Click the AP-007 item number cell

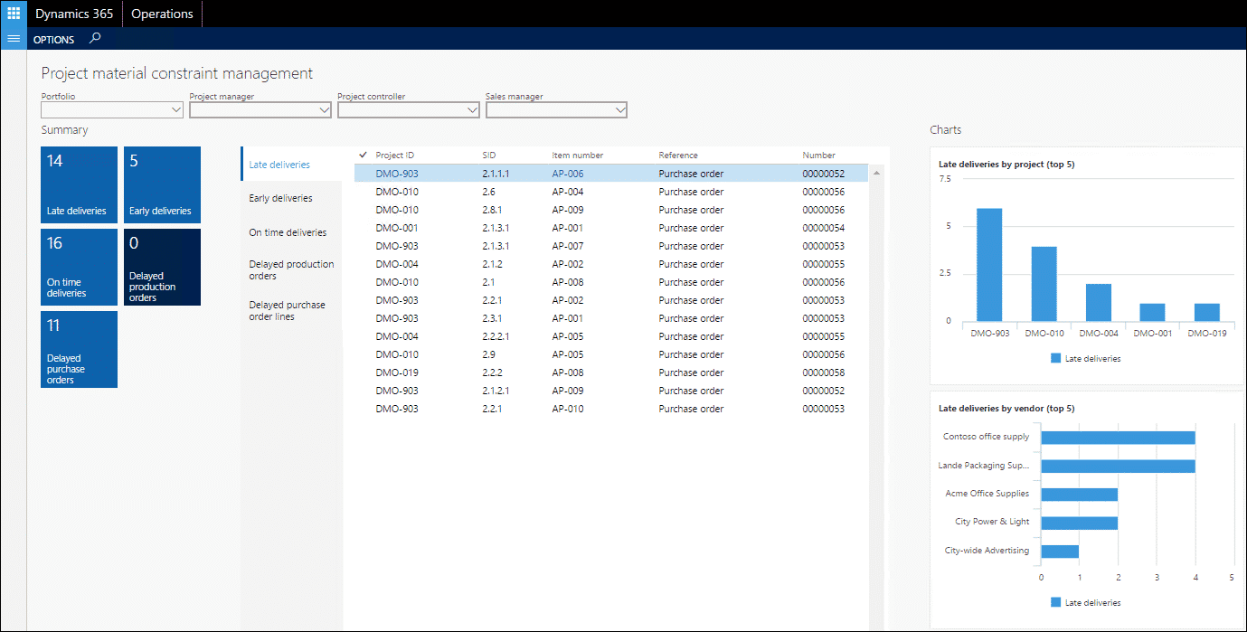[x=568, y=246]
